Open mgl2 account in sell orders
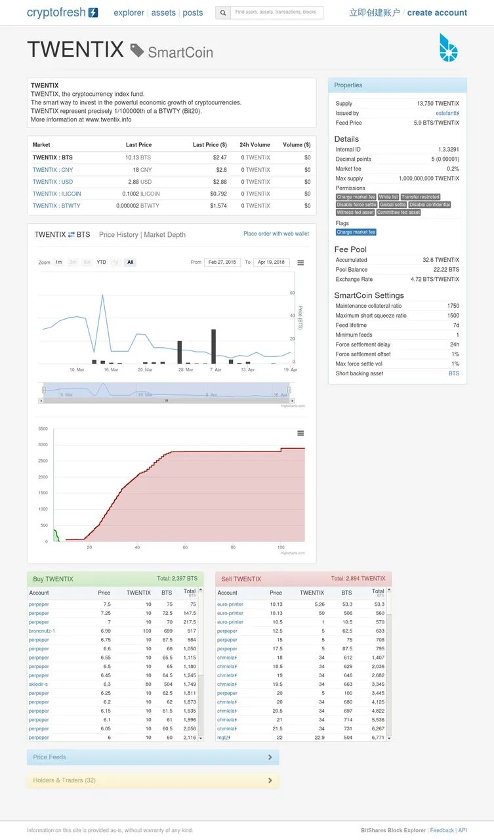 tap(224, 738)
